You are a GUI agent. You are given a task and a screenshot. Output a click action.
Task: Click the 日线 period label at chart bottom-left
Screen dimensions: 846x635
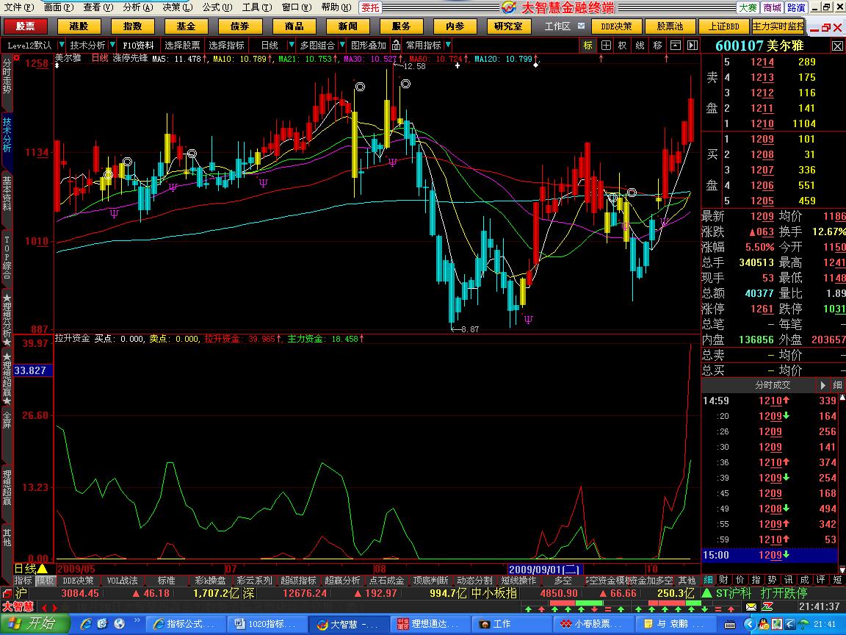[x=25, y=569]
